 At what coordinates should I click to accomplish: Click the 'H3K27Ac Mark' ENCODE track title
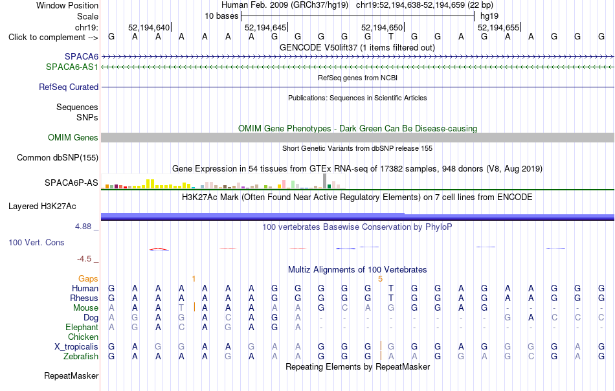pyautogui.click(x=357, y=197)
